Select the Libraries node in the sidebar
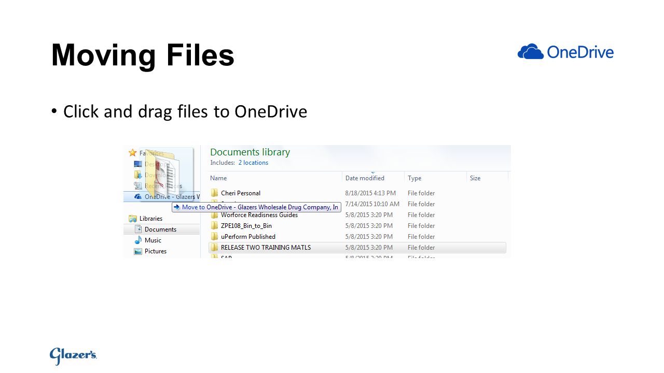664x373 pixels. point(151,219)
